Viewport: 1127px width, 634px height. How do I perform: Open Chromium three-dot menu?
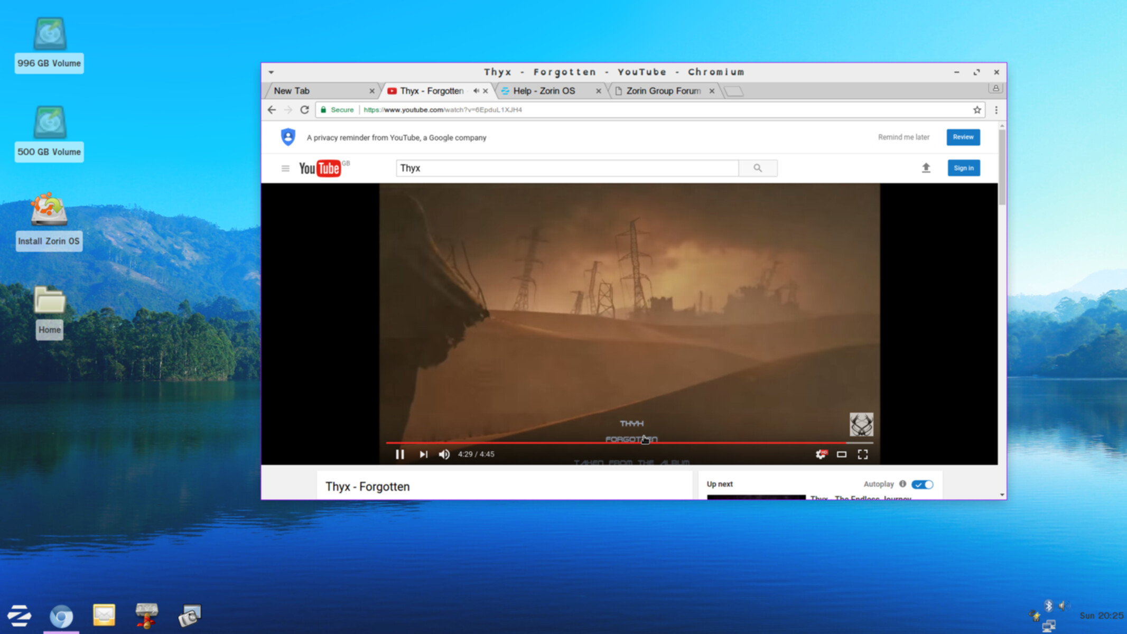(996, 110)
